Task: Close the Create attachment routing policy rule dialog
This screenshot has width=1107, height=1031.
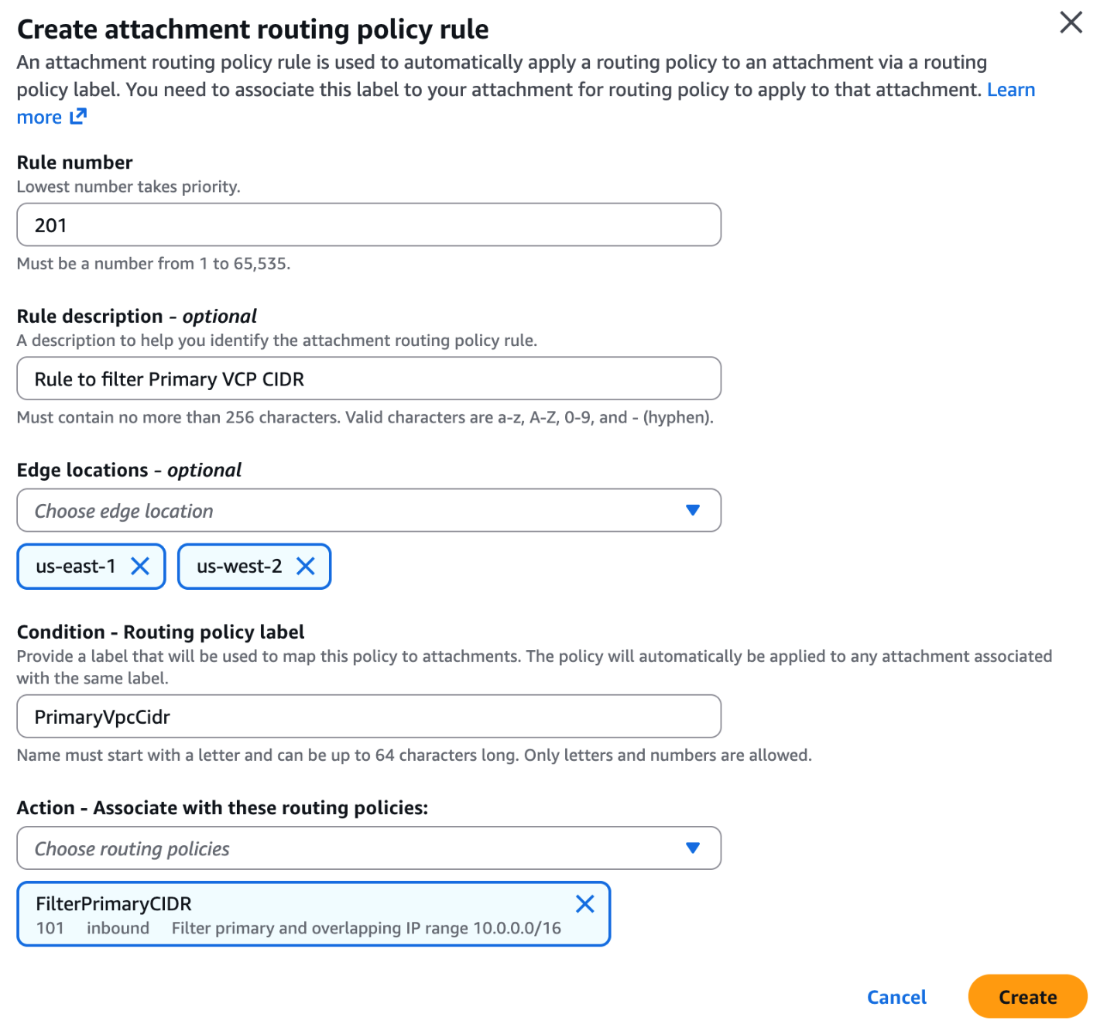Action: pos(1071,23)
